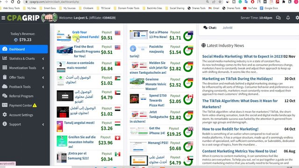Read Social Media Marketing 2023 article
Viewport: 299px width, 168px height.
pyautogui.click(x=243, y=56)
